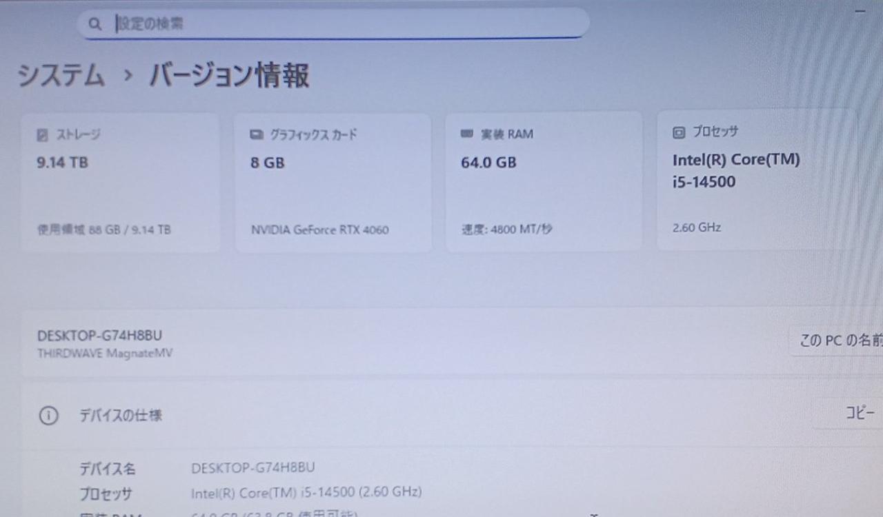Screen dimensions: 883x517
Task: Click the breadcrumb chevron after システム
Action: (x=127, y=75)
